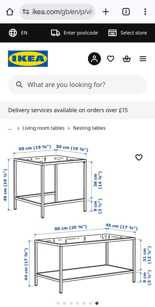The width and height of the screenshot is (155, 307).
Task: Go to Nesting tables breadcrumb
Action: [x=89, y=128]
